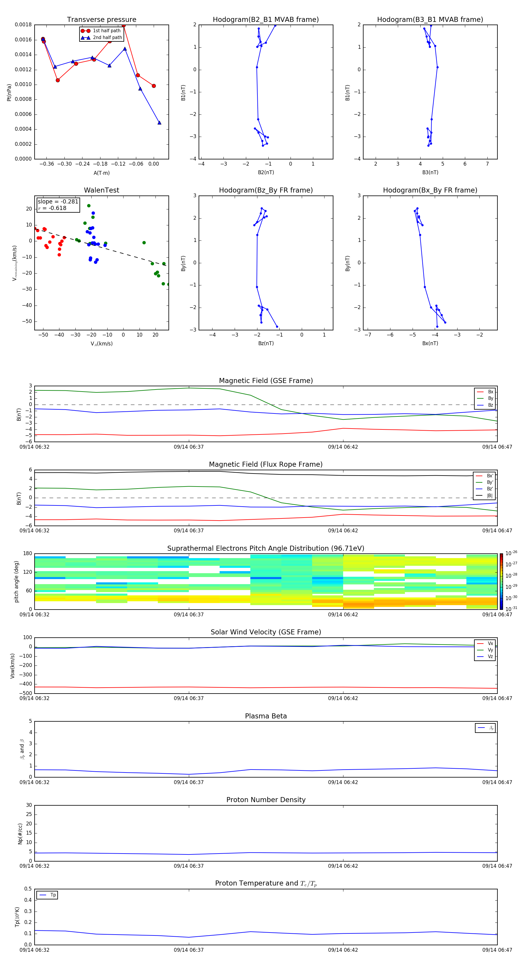Click the "B2(nT)" x-axis label

266,172
